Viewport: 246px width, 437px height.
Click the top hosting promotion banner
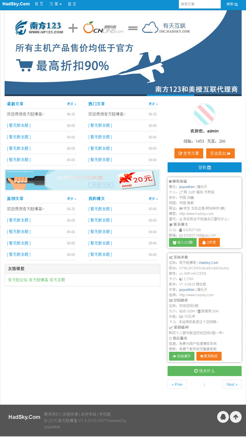pyautogui.click(x=123, y=53)
